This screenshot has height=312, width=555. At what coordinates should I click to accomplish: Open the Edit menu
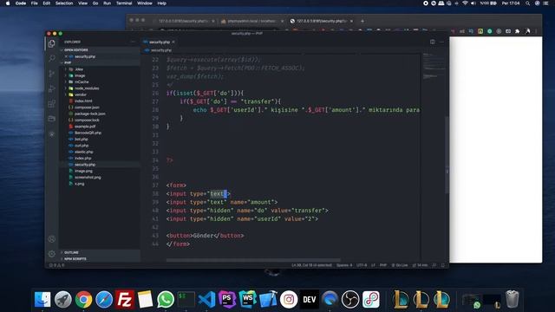[x=46, y=3]
